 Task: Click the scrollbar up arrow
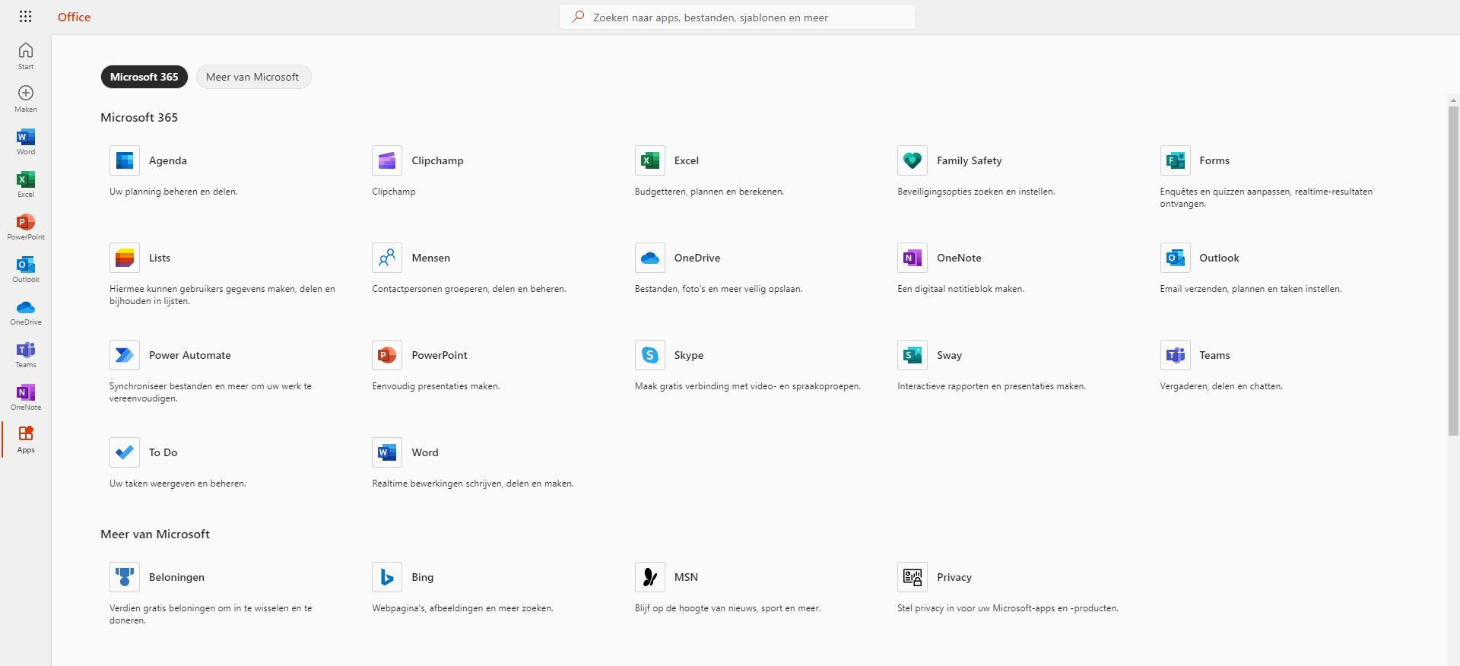[1453, 100]
